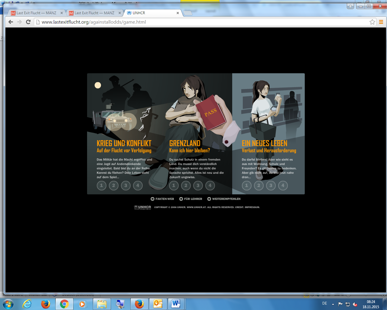Image resolution: width=387 pixels, height=310 pixels.
Task: Open Microsoft Word from the taskbar
Action: pyautogui.click(x=176, y=304)
